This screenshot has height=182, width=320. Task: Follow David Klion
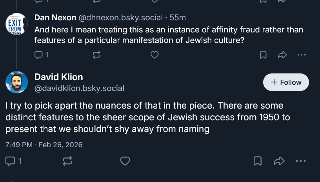(286, 82)
